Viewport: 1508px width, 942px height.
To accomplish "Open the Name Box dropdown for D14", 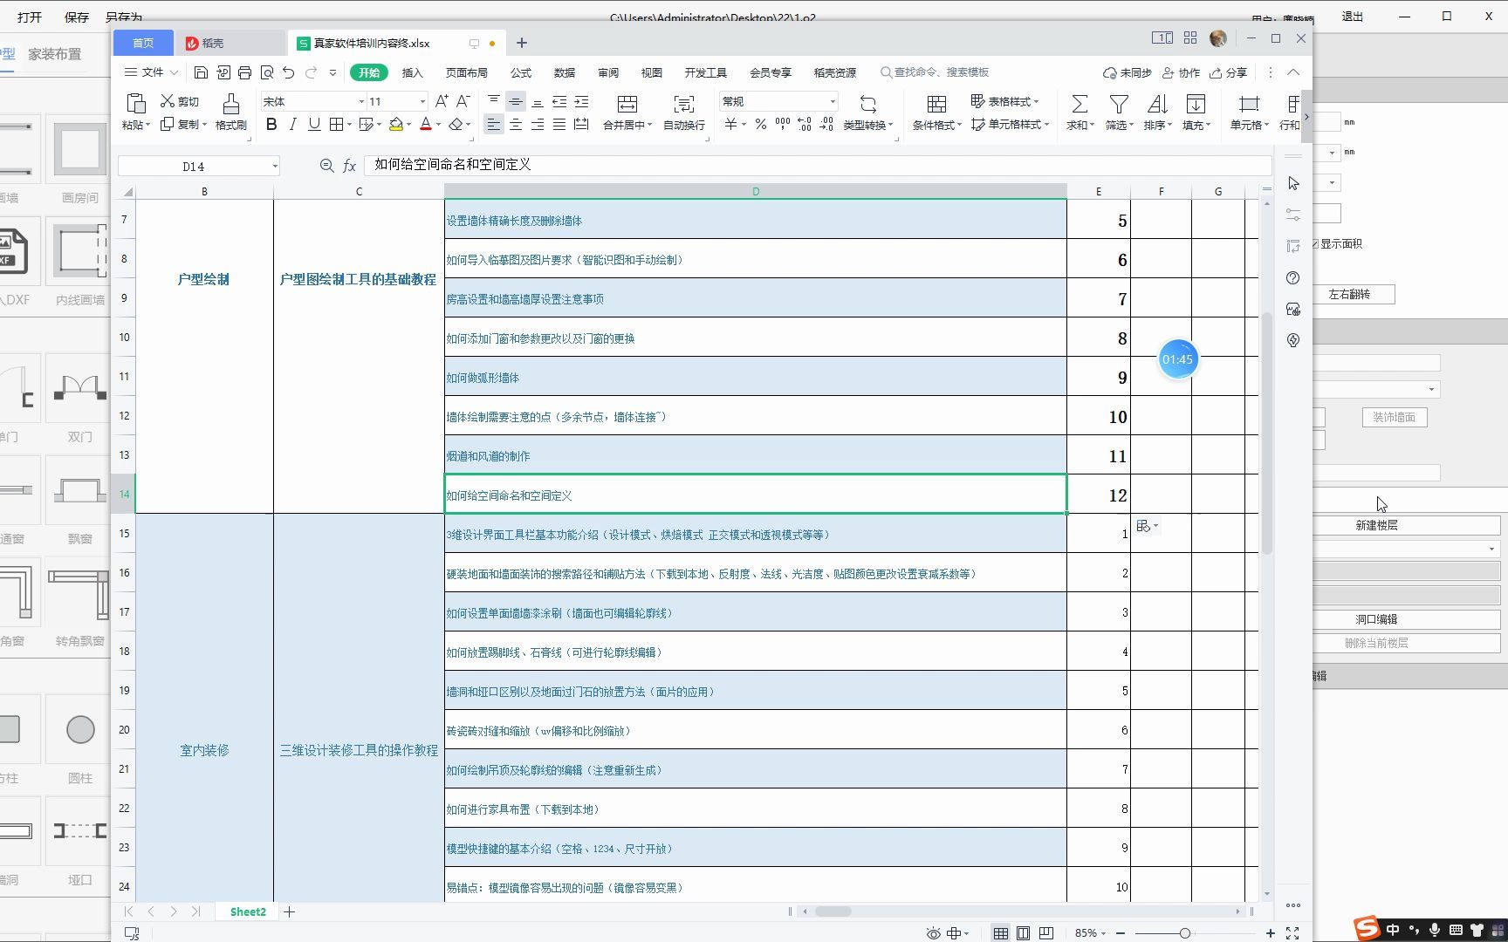I will click(x=274, y=166).
